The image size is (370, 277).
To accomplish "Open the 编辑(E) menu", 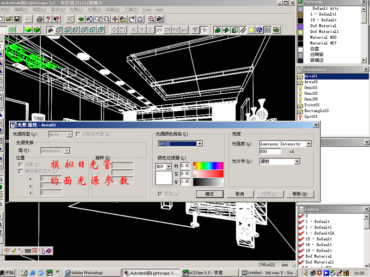I will coord(21,10).
